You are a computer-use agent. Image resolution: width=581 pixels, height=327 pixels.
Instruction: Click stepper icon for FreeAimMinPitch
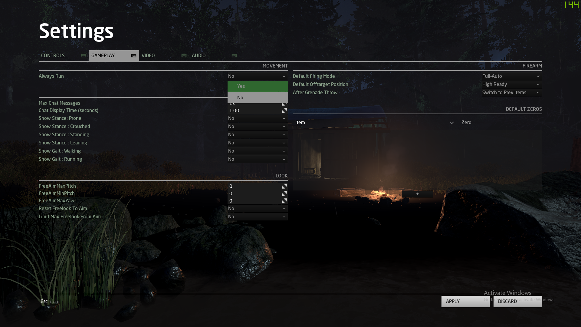click(284, 193)
